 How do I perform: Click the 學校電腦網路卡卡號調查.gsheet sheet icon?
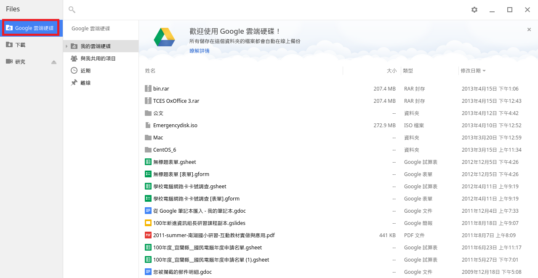pos(148,187)
